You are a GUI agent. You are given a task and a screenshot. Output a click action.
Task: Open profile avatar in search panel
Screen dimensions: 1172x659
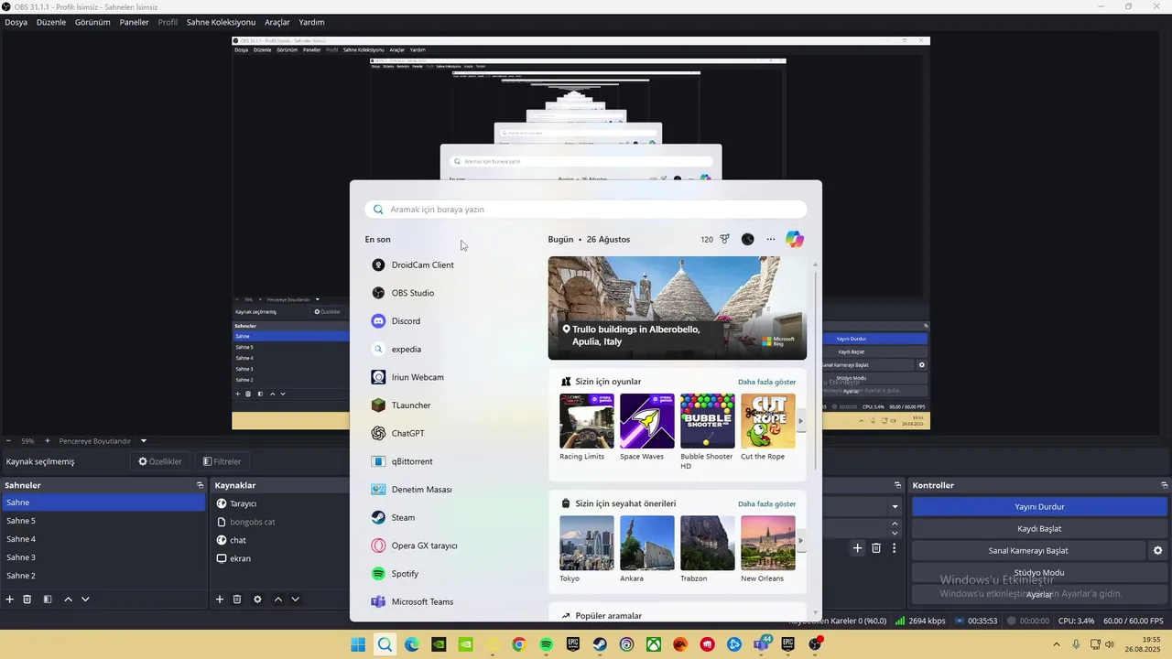point(748,239)
